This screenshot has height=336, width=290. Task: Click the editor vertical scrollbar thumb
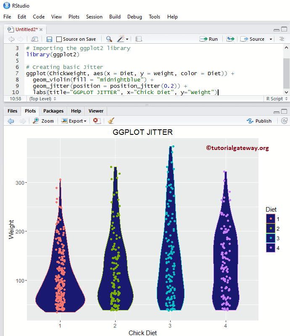click(x=286, y=73)
